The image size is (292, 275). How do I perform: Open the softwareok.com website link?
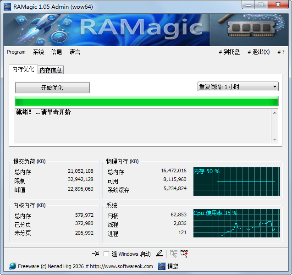(121, 266)
